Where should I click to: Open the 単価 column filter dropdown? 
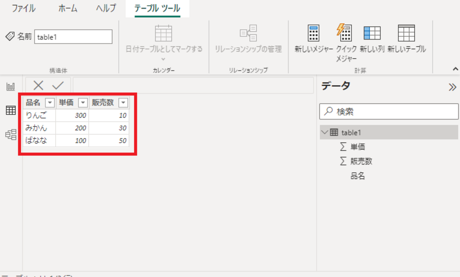pos(83,103)
